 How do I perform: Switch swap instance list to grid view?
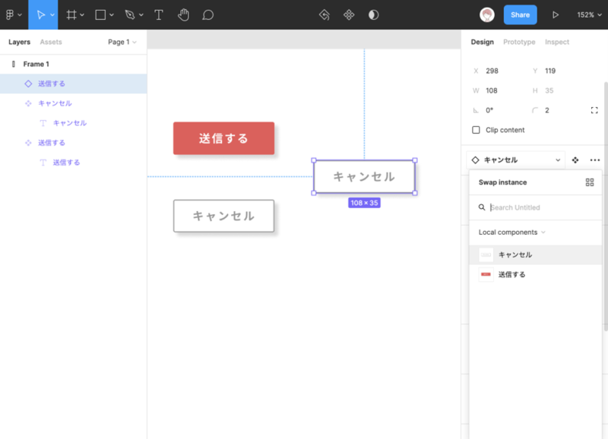coord(590,182)
